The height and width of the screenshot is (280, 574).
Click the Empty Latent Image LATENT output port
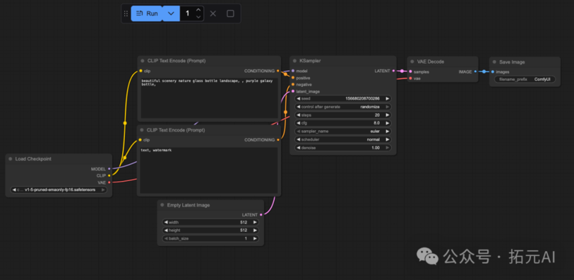(x=261, y=215)
